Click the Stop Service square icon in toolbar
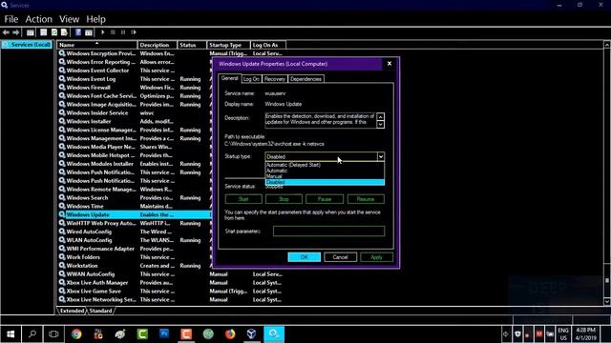This screenshot has height=343, width=611. pos(113,32)
